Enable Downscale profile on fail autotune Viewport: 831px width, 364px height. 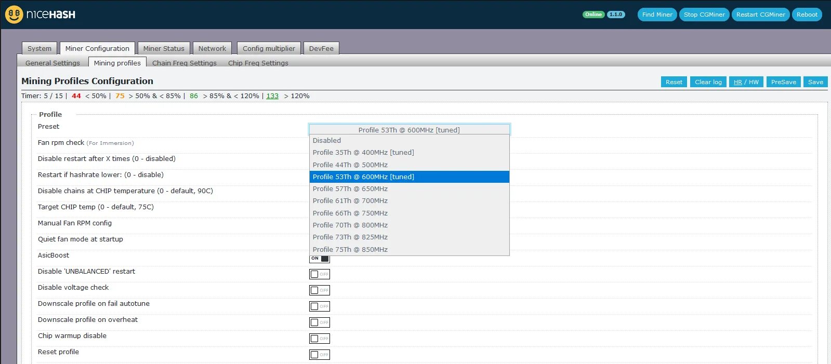[x=320, y=306]
